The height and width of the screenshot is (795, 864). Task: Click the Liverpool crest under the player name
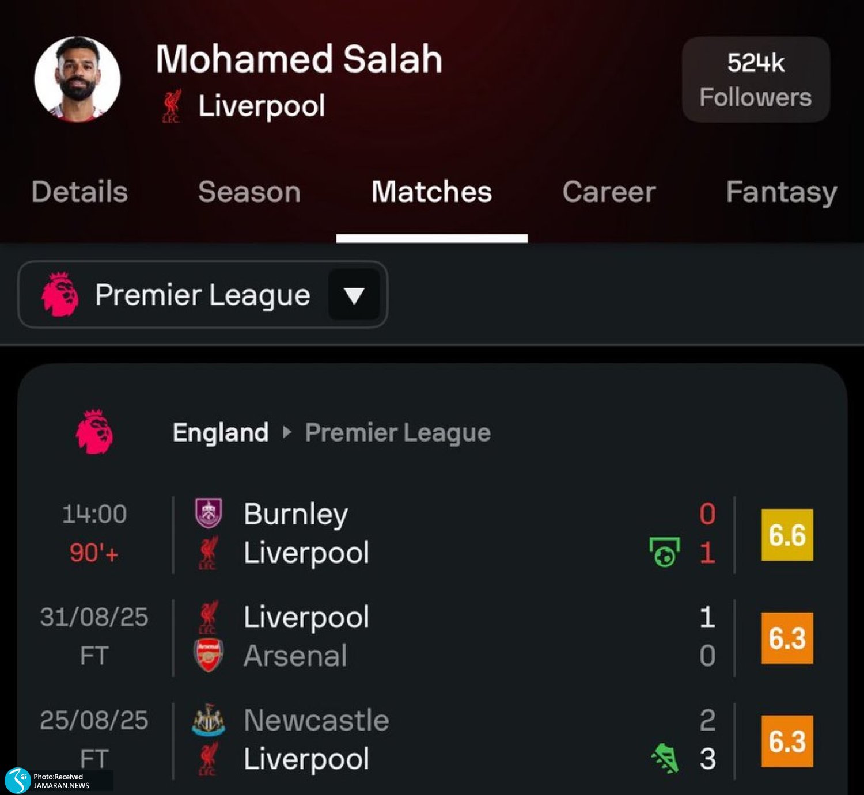[171, 106]
